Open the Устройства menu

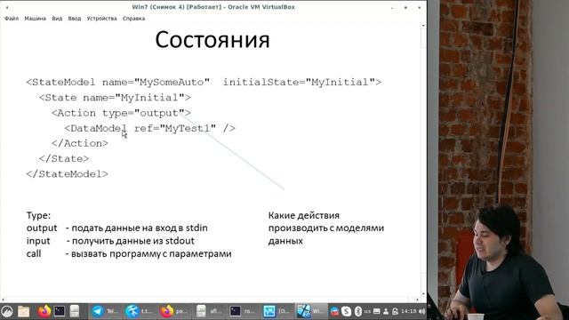(x=101, y=19)
